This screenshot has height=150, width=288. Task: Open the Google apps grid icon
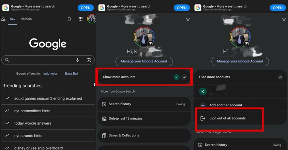click(x=80, y=19)
